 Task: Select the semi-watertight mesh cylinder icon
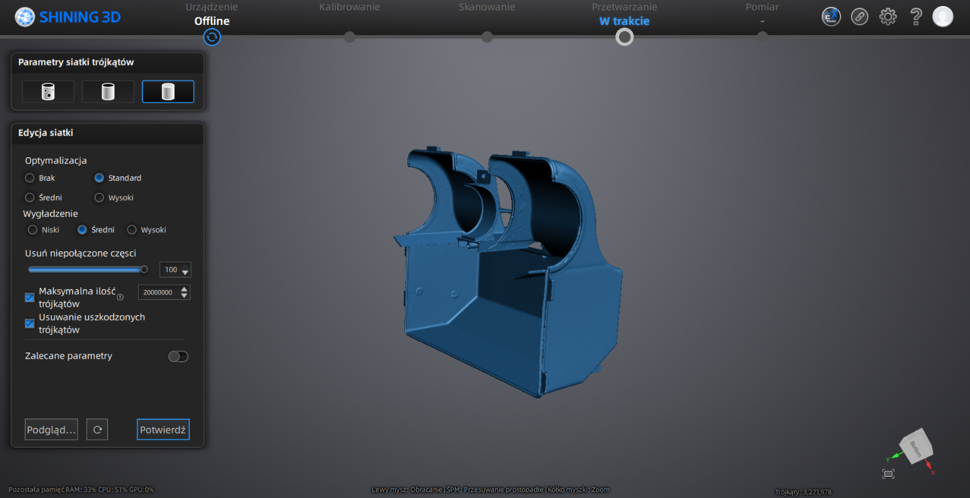tap(108, 91)
